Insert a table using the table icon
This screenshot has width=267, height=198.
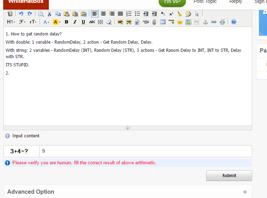163,22
